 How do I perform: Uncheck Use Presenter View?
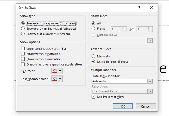pos(94,97)
